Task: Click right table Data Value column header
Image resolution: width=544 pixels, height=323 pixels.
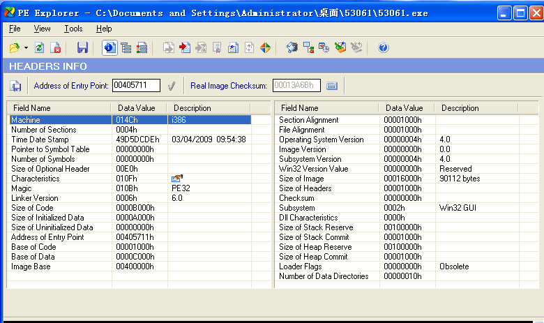Action: pos(407,108)
